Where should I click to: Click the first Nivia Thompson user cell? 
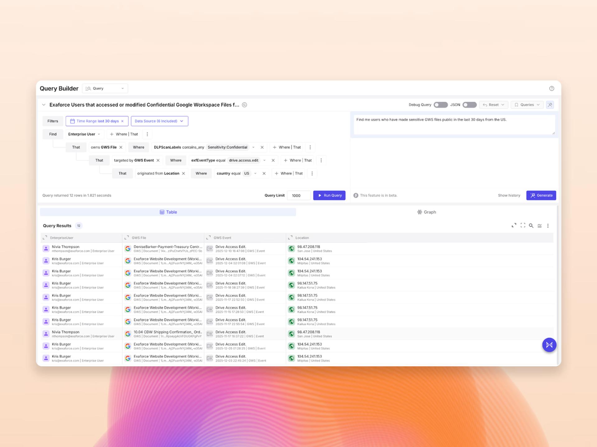click(81, 249)
